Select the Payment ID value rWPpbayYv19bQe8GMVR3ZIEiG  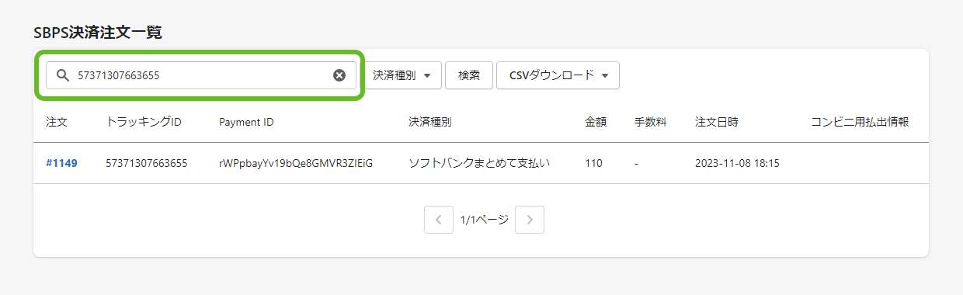(x=296, y=163)
